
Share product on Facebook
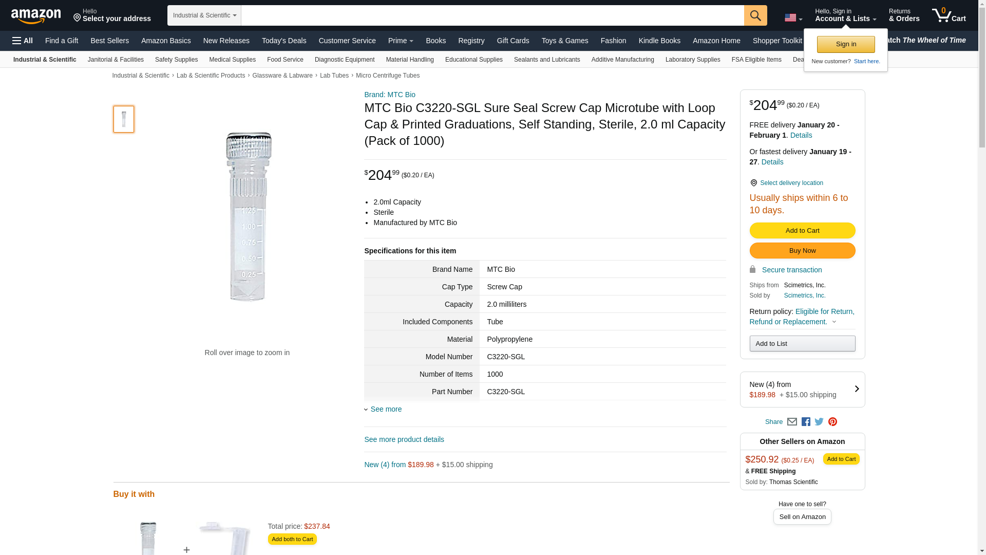click(806, 422)
